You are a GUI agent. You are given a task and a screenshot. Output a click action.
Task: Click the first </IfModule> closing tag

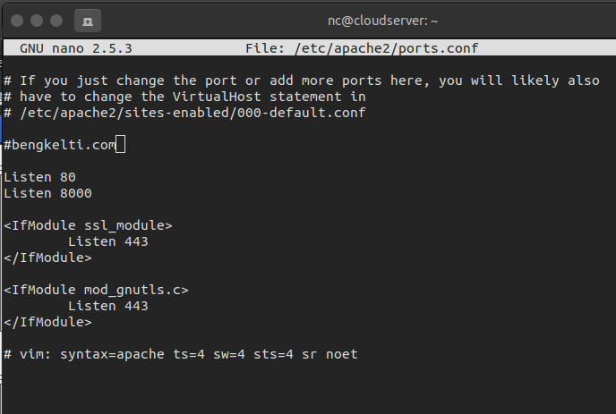(x=48, y=258)
